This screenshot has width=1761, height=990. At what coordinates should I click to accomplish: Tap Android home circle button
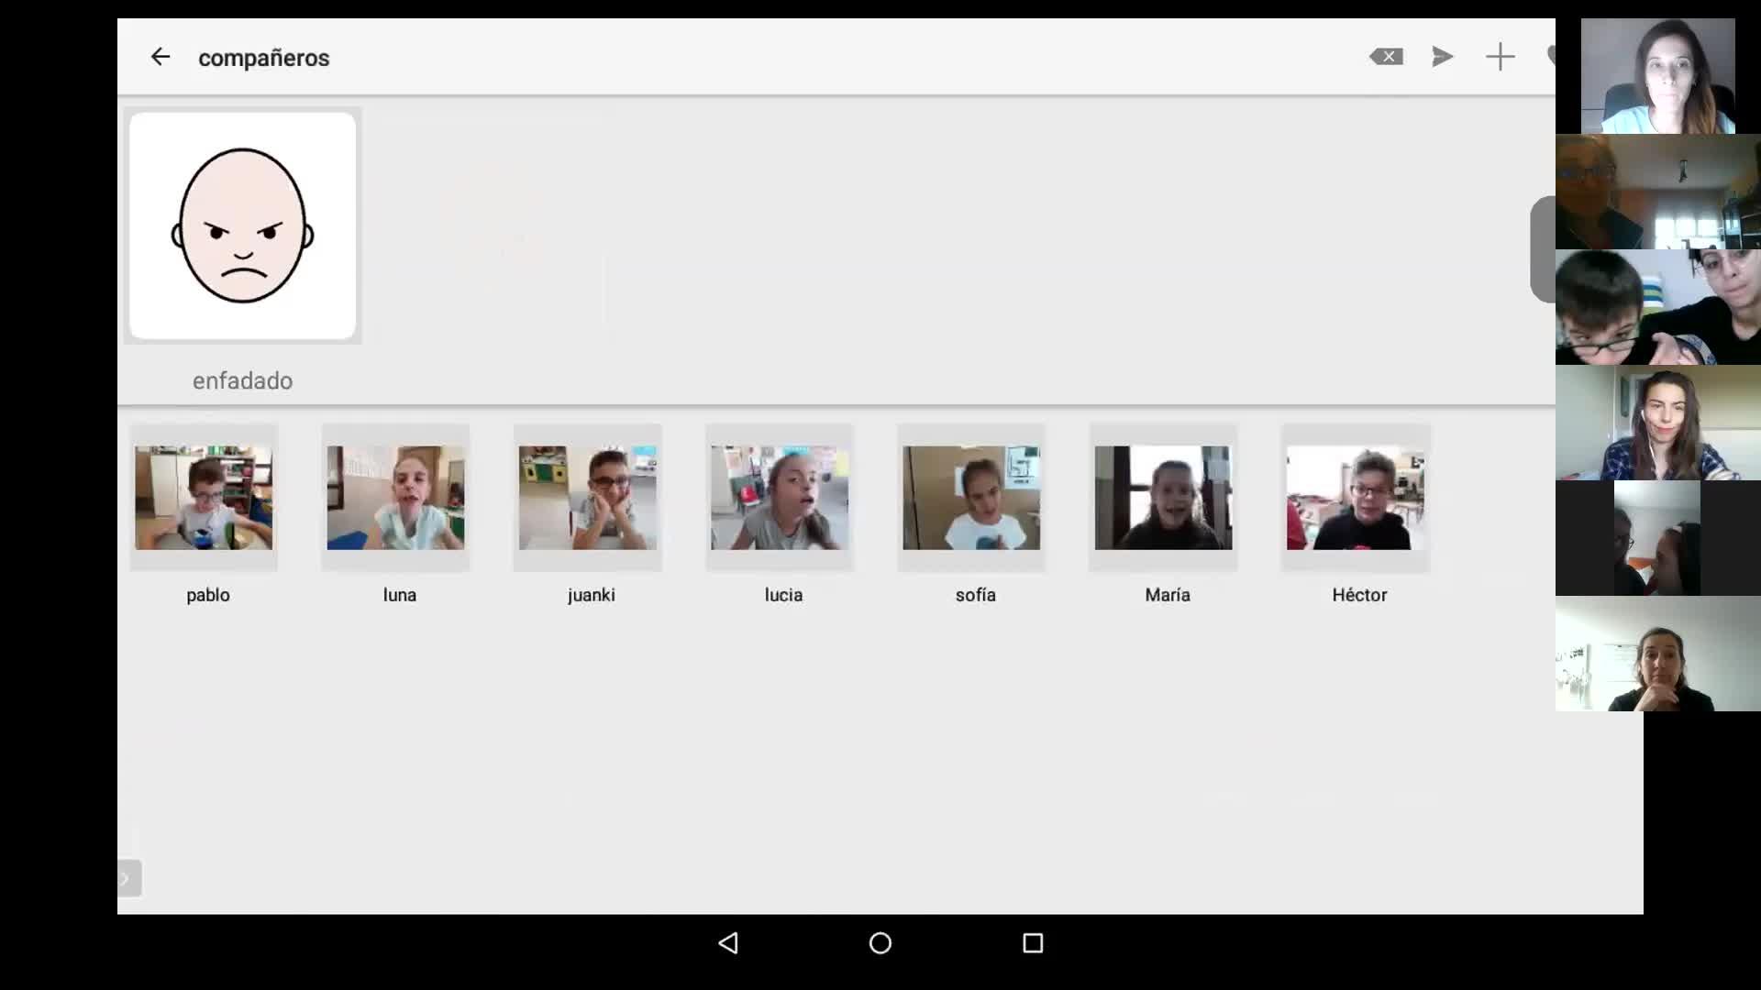880,942
